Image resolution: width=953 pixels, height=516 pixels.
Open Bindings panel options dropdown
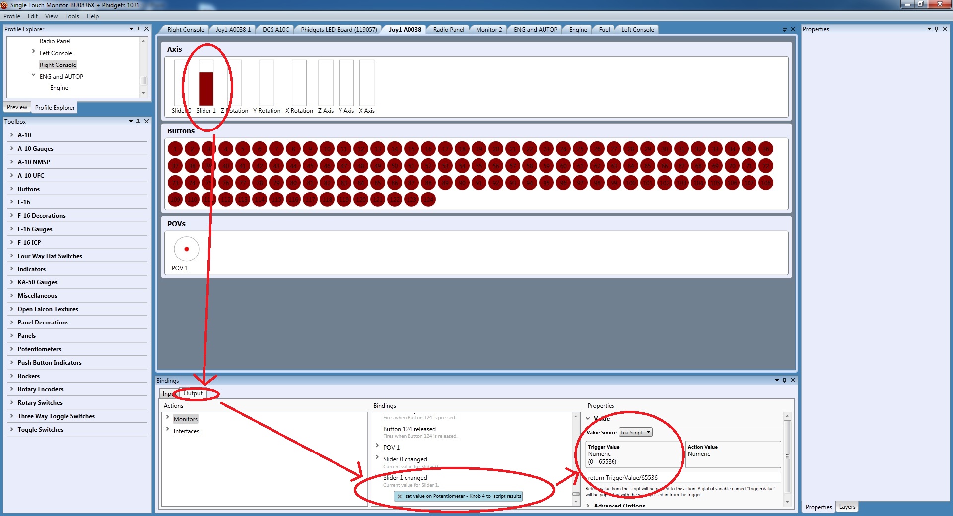777,380
